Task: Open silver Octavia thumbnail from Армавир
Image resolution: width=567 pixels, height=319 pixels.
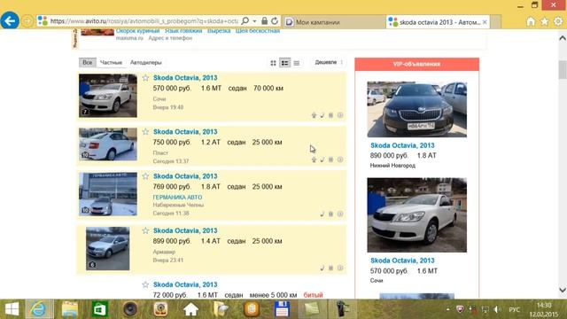Action: [108, 248]
